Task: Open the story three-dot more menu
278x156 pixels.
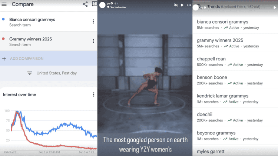Action: [x=189, y=5]
